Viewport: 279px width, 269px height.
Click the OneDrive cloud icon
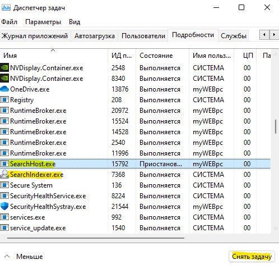tap(4, 89)
